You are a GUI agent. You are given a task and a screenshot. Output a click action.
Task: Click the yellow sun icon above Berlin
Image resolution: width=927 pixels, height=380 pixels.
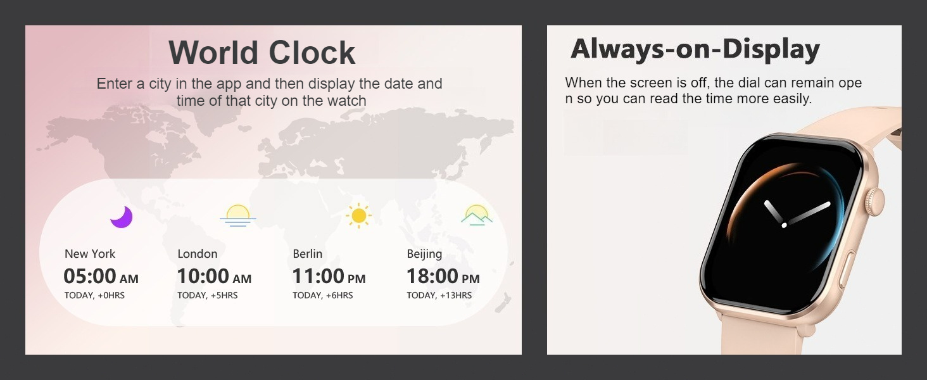coord(358,215)
